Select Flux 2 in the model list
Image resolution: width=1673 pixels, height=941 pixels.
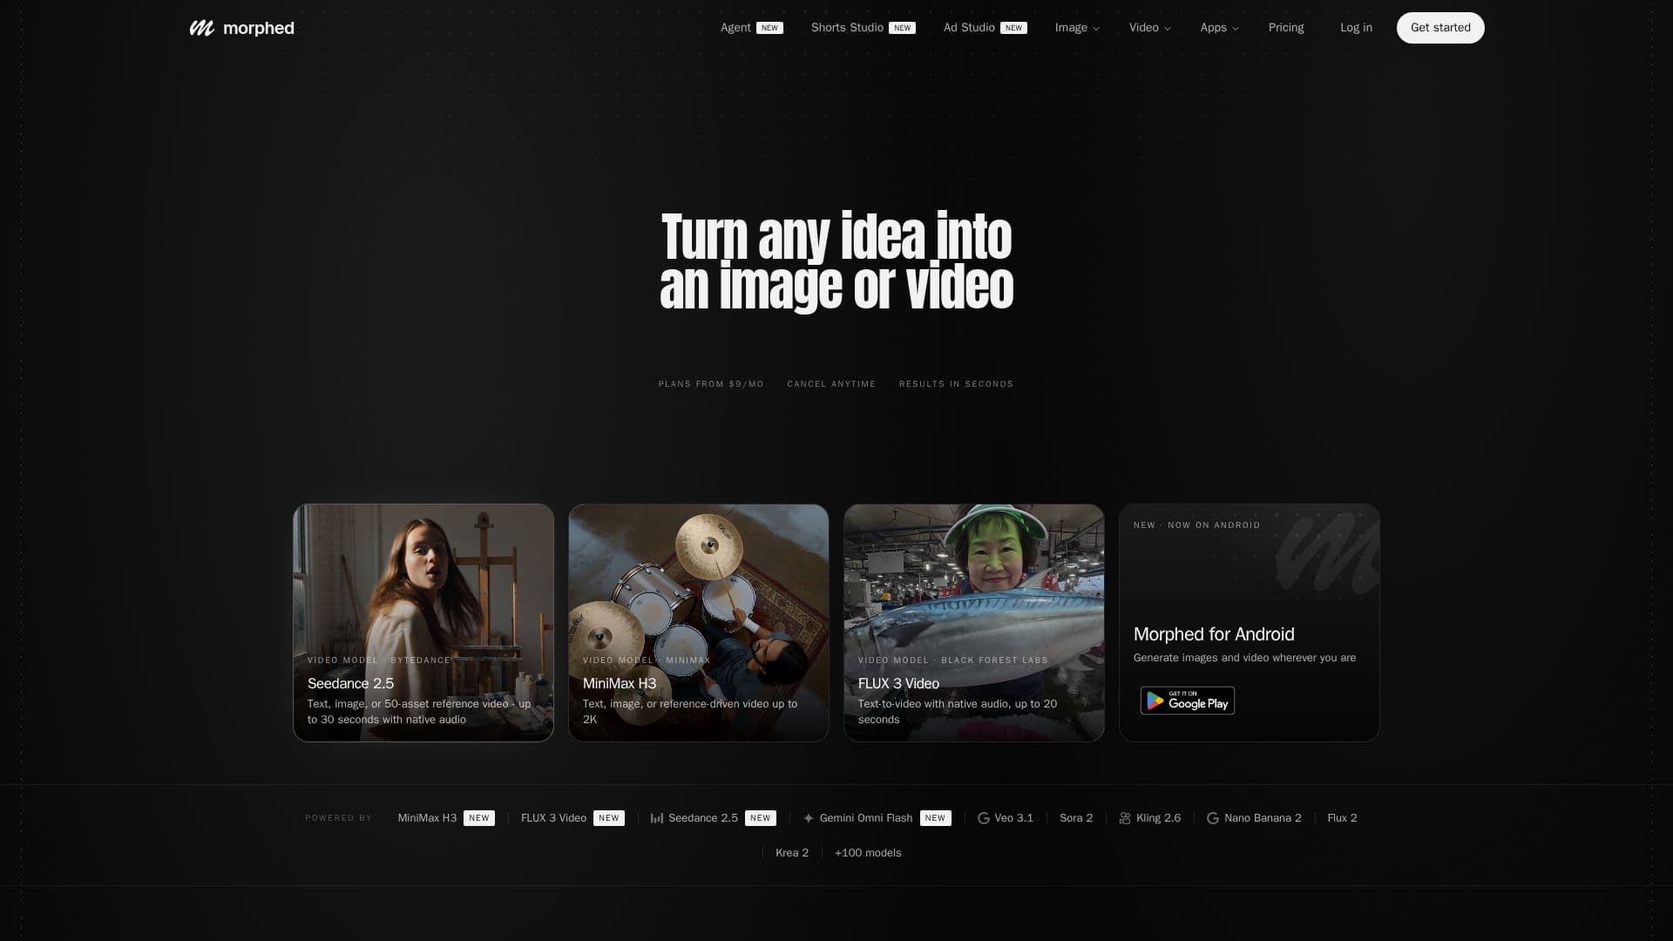tap(1342, 818)
